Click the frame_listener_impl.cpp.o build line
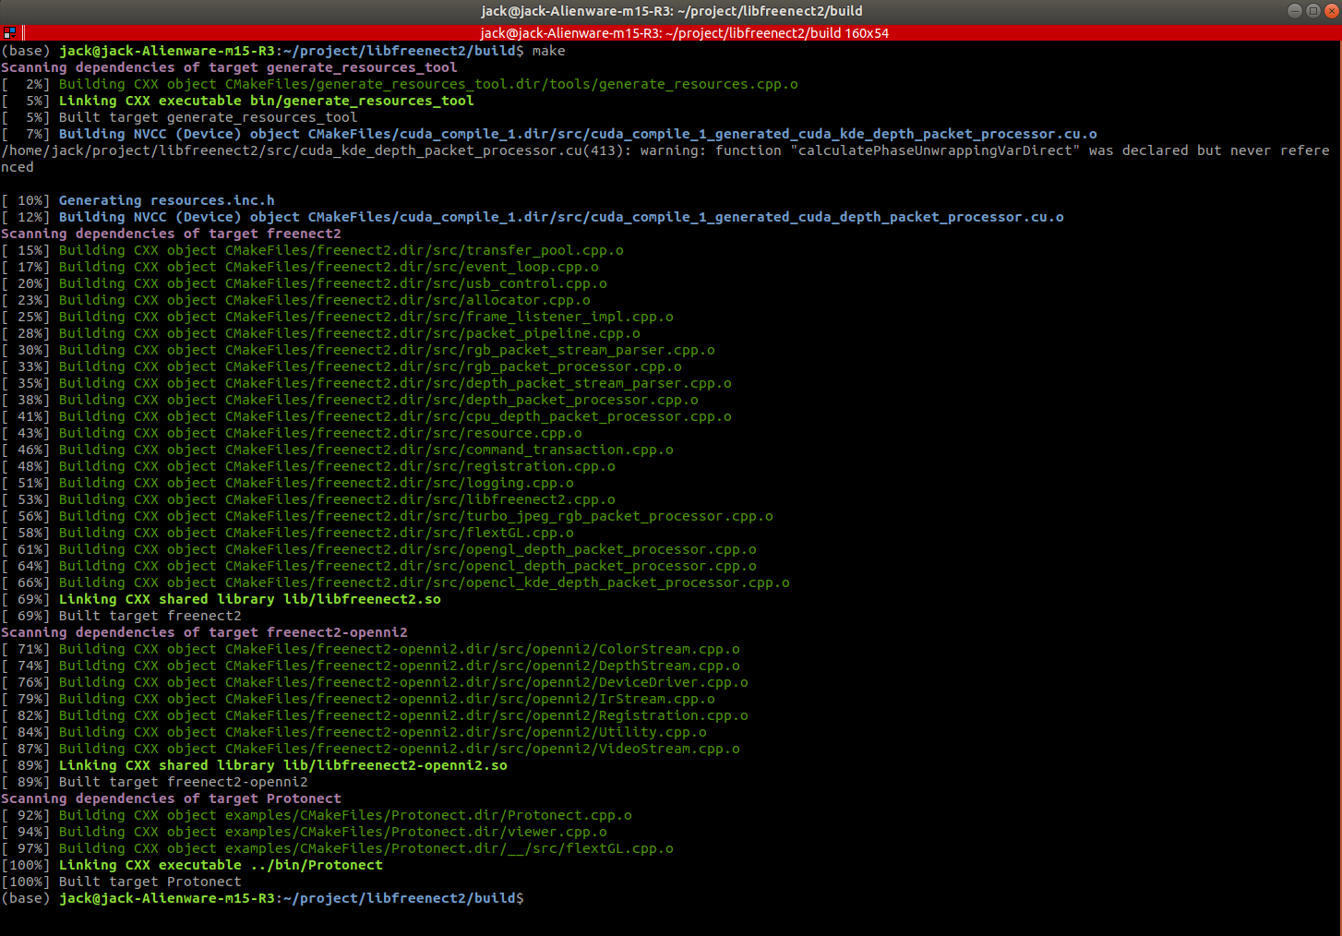 (337, 317)
